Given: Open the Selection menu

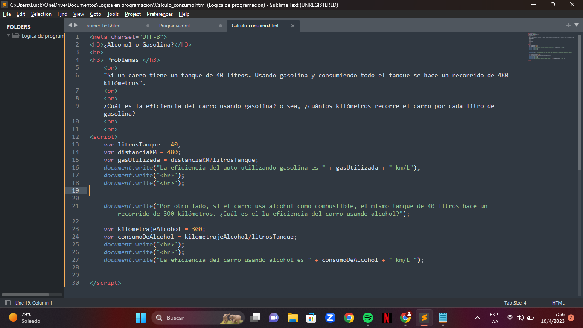Looking at the screenshot, I should 41,14.
